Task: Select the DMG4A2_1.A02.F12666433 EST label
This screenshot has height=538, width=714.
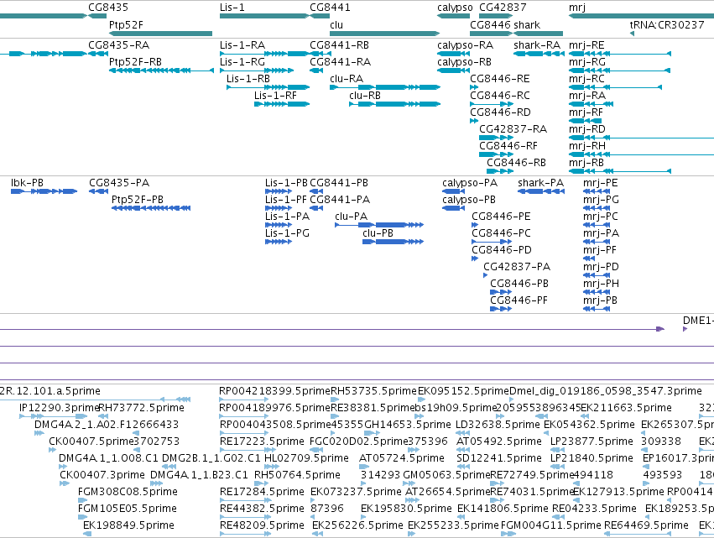Action: pyautogui.click(x=107, y=425)
